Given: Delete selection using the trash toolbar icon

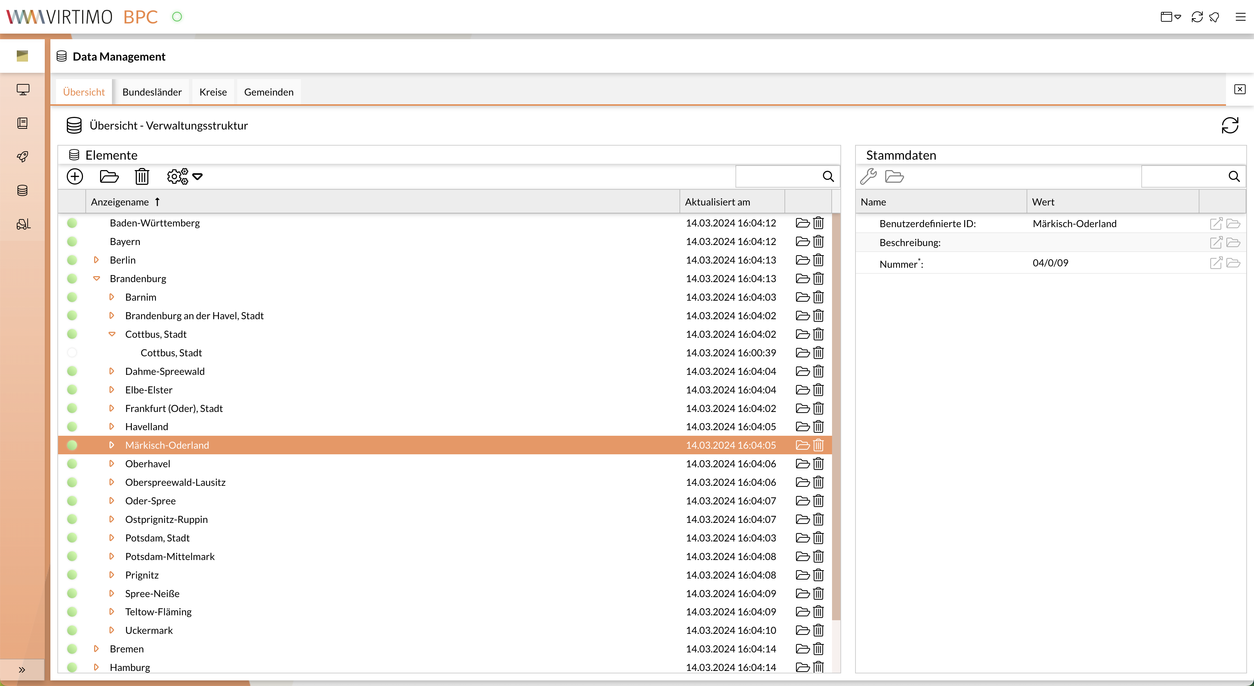Looking at the screenshot, I should (x=142, y=176).
